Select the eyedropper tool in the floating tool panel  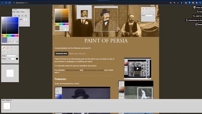click(4, 52)
